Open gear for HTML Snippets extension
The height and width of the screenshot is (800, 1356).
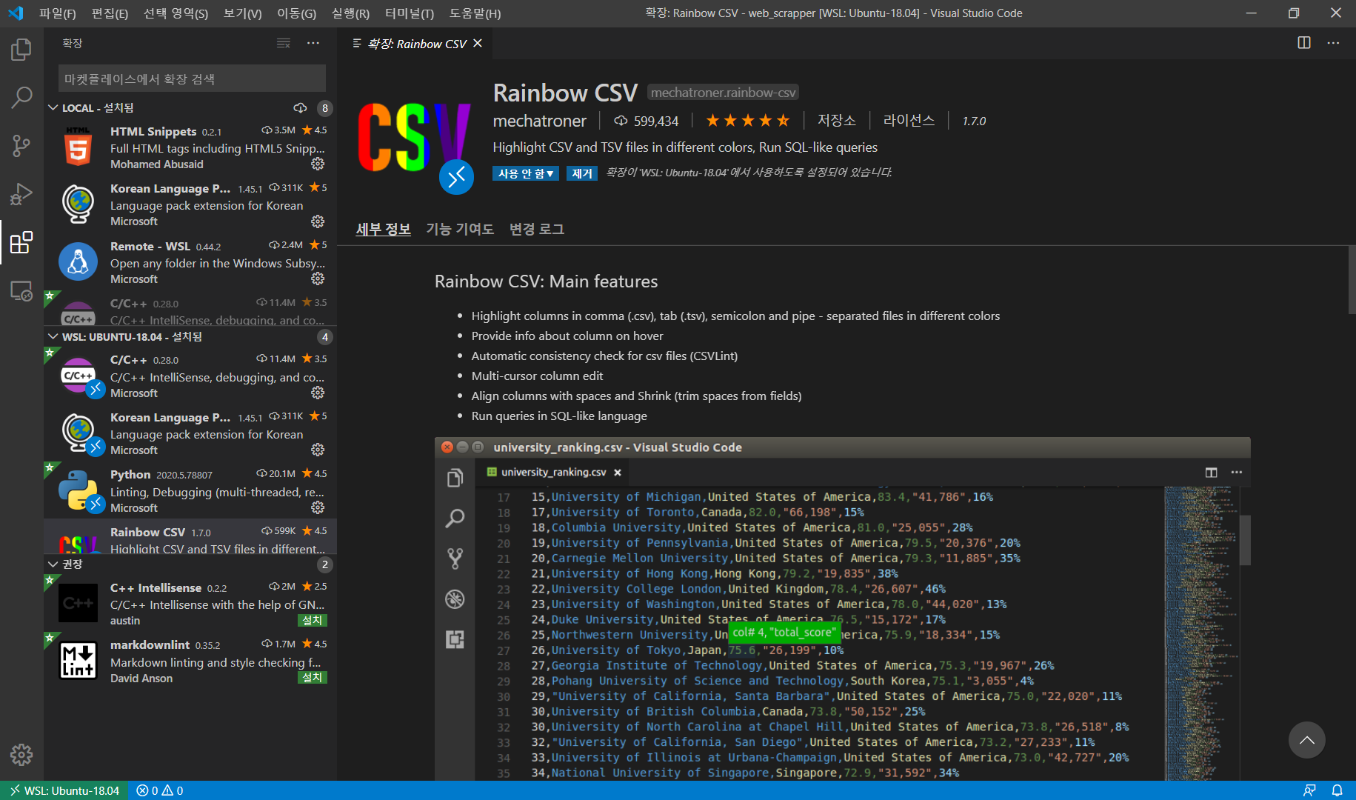point(318,164)
